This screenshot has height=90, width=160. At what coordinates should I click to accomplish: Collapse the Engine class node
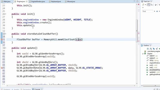(x=143, y=54)
